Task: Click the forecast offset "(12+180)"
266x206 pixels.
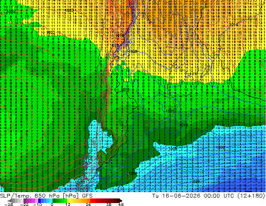Action: click(x=251, y=196)
